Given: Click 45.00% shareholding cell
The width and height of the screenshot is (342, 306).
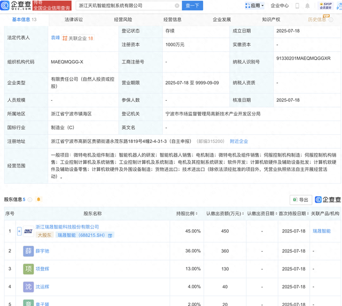Looking at the screenshot, I should (193, 231).
